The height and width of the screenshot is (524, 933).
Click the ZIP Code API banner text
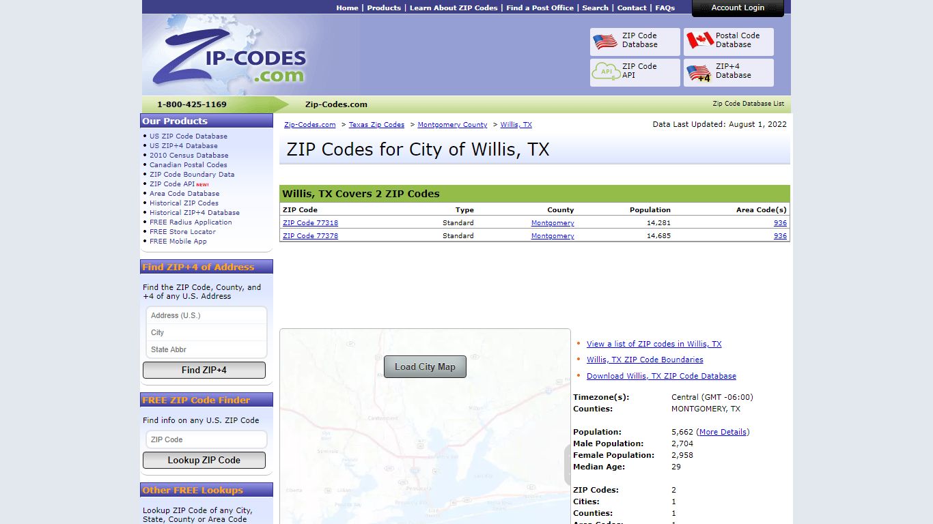click(639, 71)
